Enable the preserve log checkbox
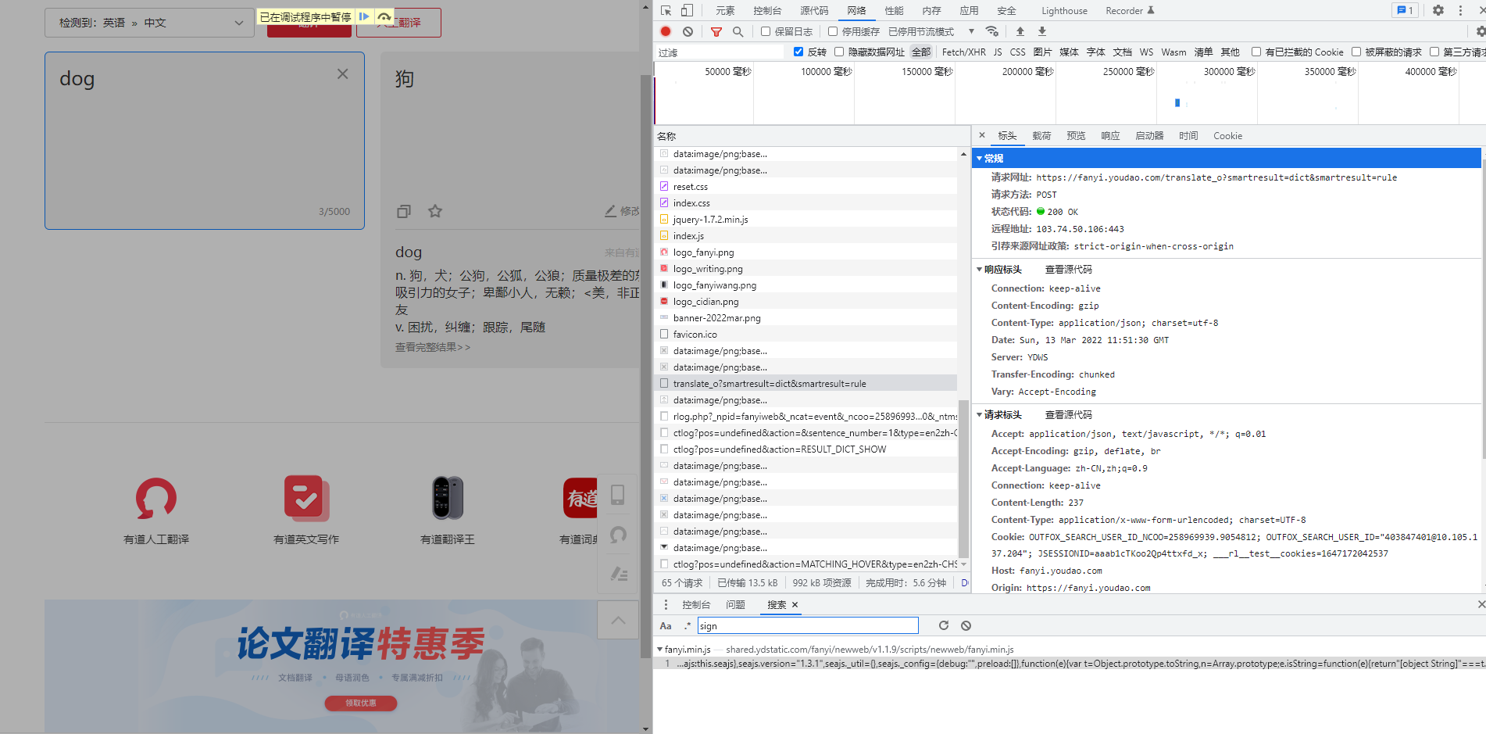Image resolution: width=1486 pixels, height=734 pixels. [x=766, y=31]
